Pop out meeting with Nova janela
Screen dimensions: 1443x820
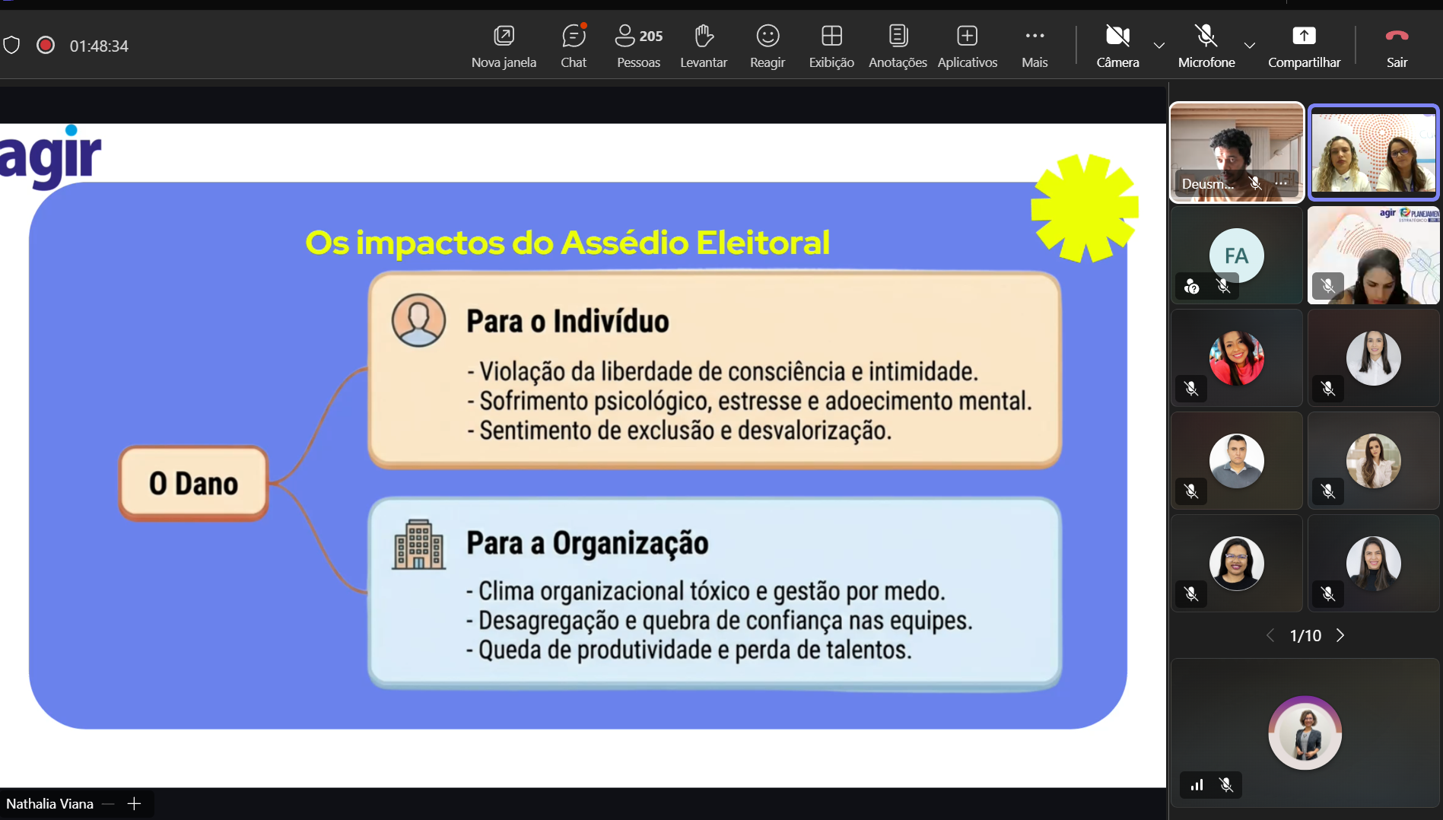coord(504,46)
